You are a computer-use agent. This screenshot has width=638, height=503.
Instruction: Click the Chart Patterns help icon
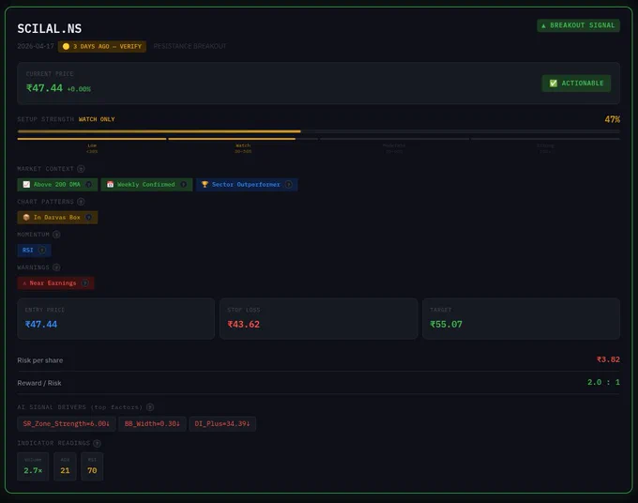81,202
